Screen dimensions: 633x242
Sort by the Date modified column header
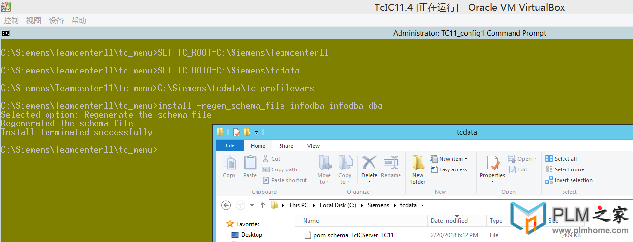pos(457,221)
